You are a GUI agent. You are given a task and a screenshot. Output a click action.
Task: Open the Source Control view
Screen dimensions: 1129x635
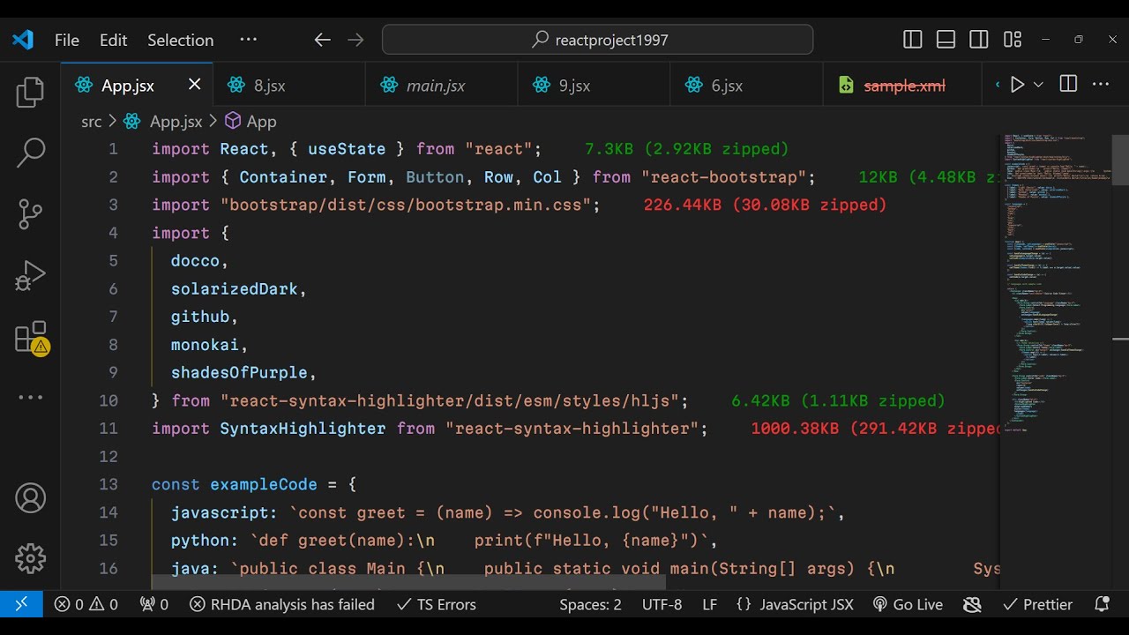pos(30,214)
